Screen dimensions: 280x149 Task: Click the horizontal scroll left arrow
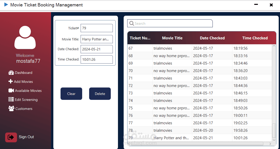(129, 144)
